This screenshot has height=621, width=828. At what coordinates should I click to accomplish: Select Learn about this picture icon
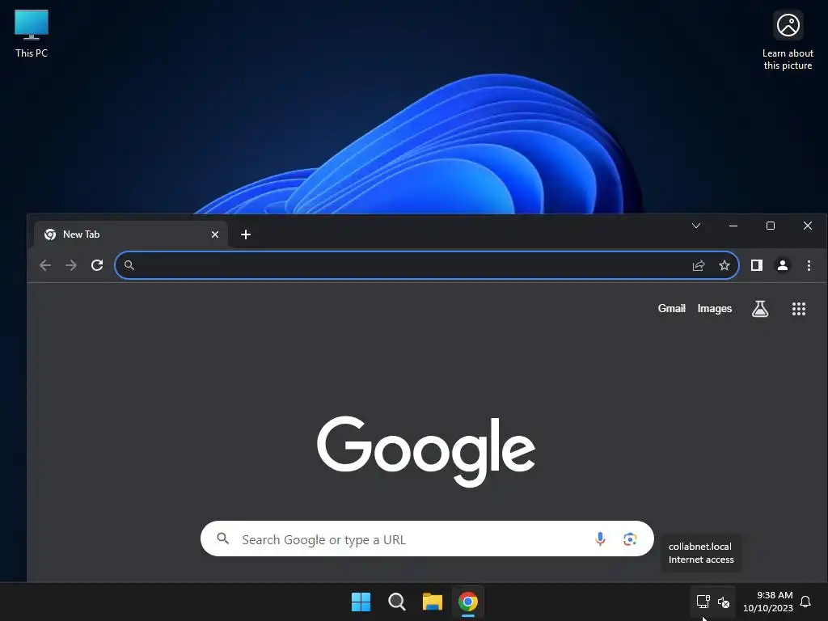point(788,40)
